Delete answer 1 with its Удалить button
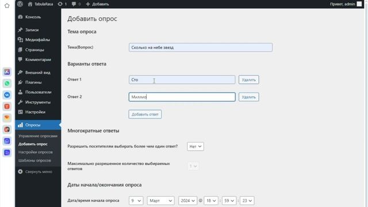Viewport: 368px width, 207px height. [249, 80]
